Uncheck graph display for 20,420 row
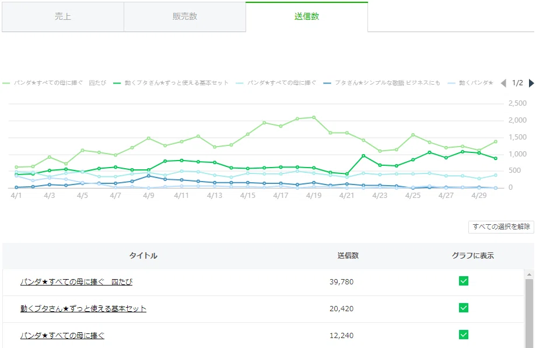This screenshot has height=348, width=536. click(x=464, y=308)
